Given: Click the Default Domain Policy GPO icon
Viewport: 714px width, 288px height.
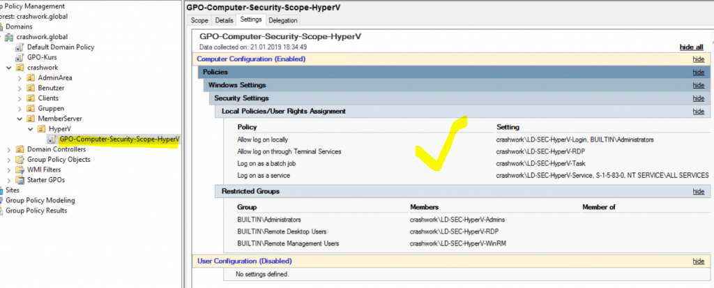Looking at the screenshot, I should click(x=20, y=47).
